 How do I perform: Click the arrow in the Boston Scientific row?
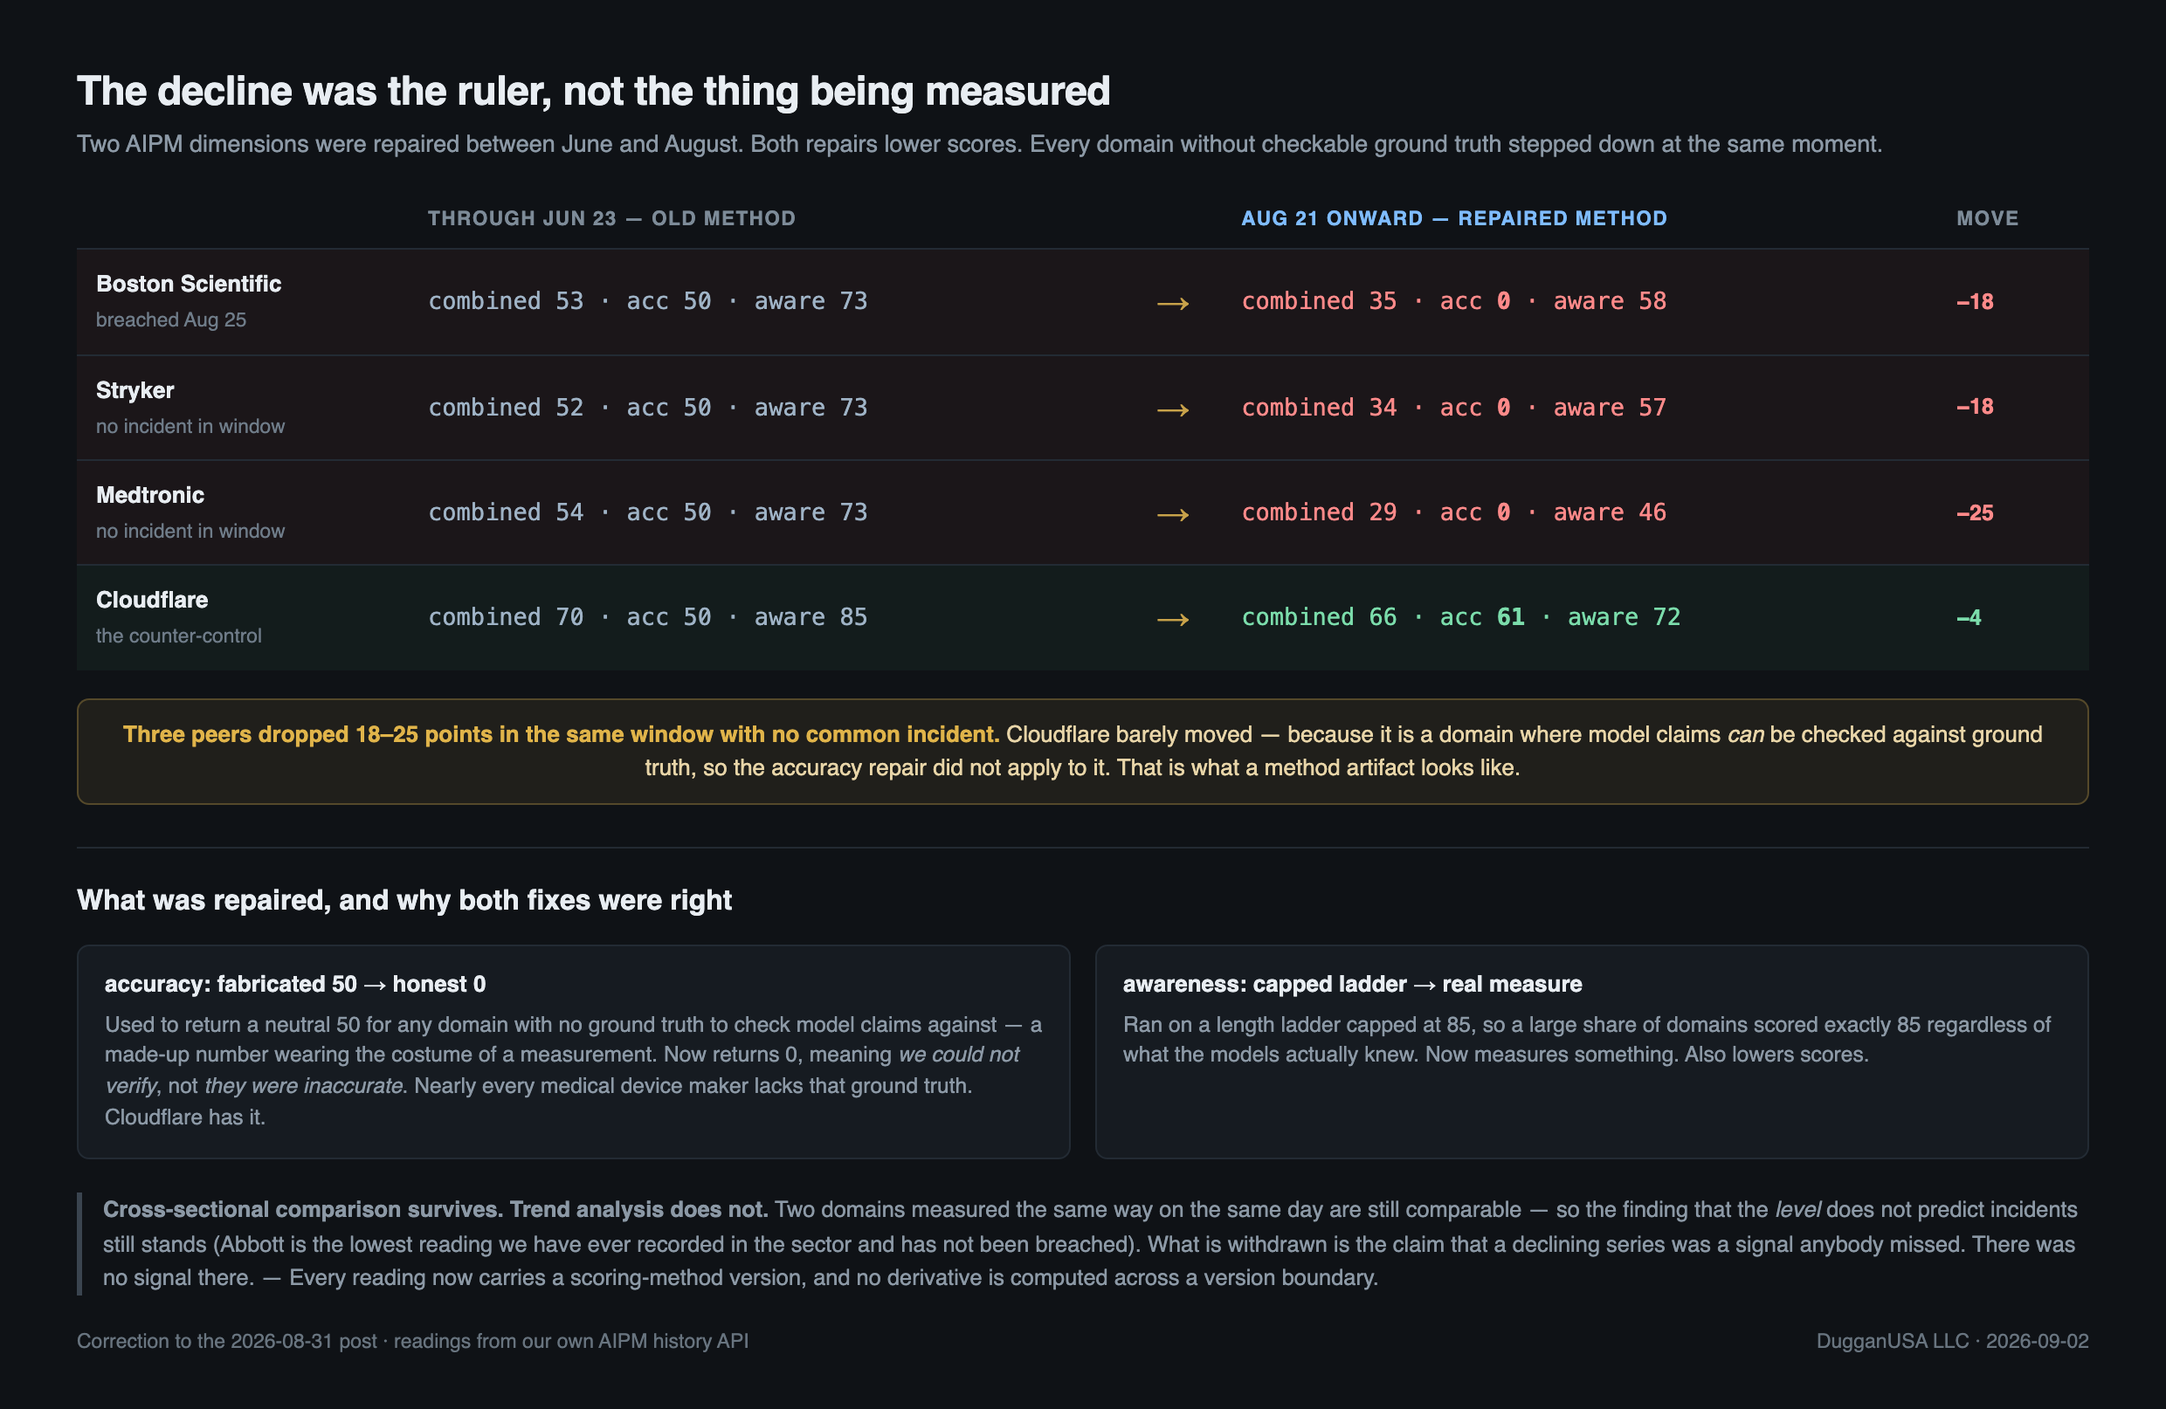1172,303
